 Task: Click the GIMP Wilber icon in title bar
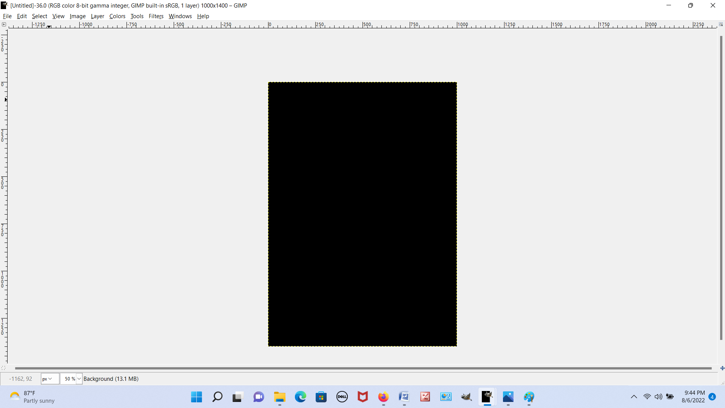(x=5, y=5)
